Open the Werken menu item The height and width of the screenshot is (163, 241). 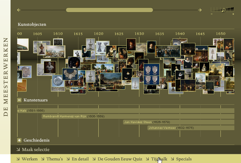[27, 159]
